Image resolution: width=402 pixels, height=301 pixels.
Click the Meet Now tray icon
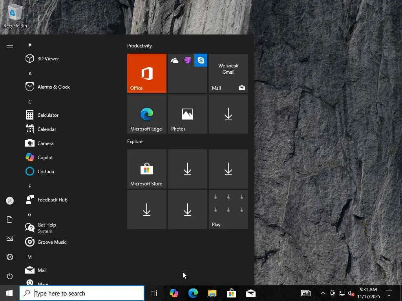click(333, 293)
